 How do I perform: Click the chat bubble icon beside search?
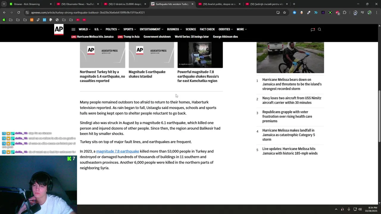click(x=313, y=29)
